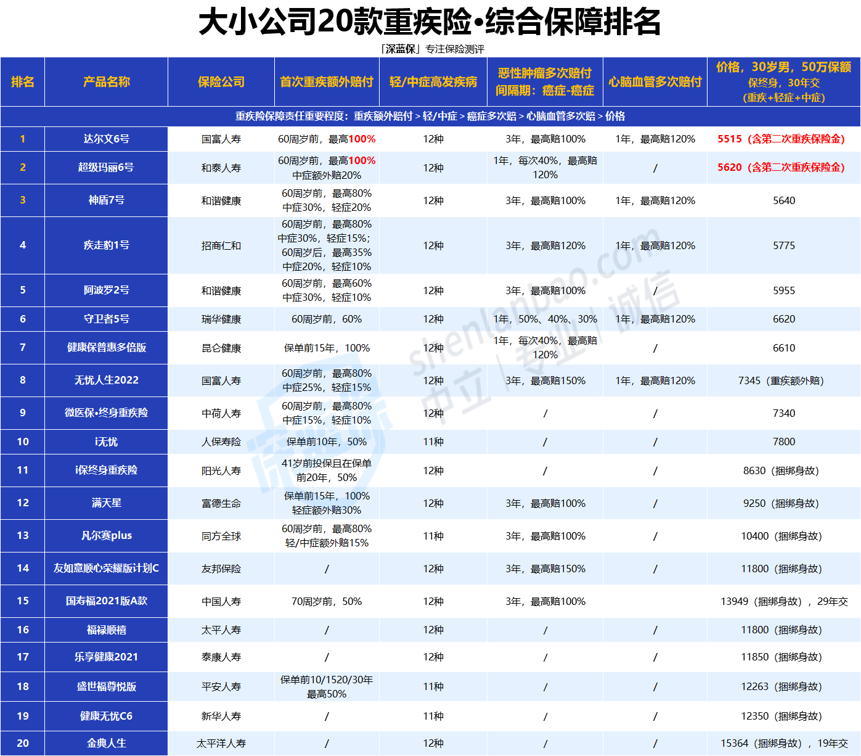The width and height of the screenshot is (861, 756).
Task: Select product name 达尔文6号
Action: click(x=107, y=139)
